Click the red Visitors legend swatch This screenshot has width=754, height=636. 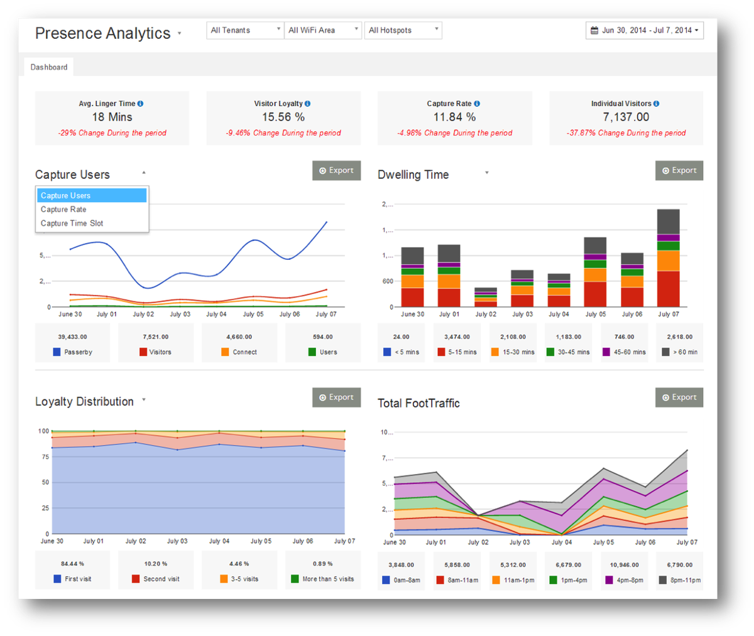[x=143, y=352]
